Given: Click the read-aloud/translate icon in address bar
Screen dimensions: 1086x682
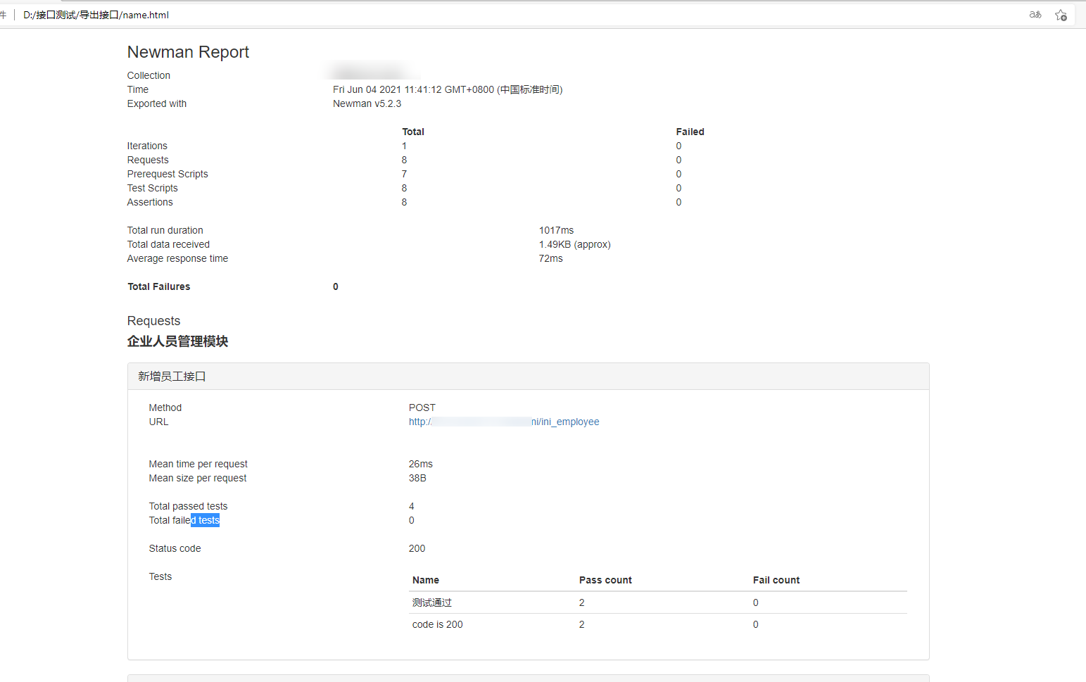Looking at the screenshot, I should [1035, 15].
